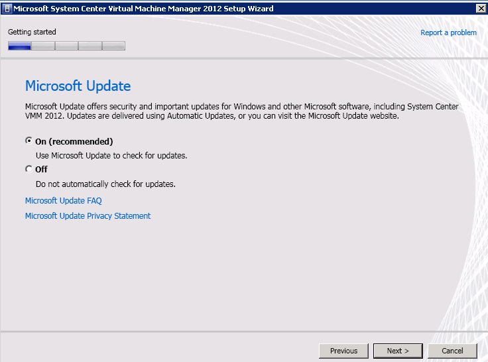Cancel the setup wizard
488x362 pixels.
(x=452, y=351)
